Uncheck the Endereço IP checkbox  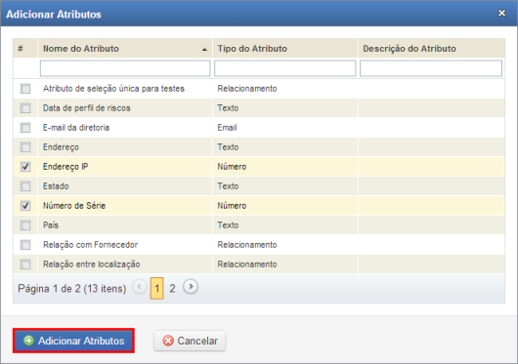[x=25, y=167]
